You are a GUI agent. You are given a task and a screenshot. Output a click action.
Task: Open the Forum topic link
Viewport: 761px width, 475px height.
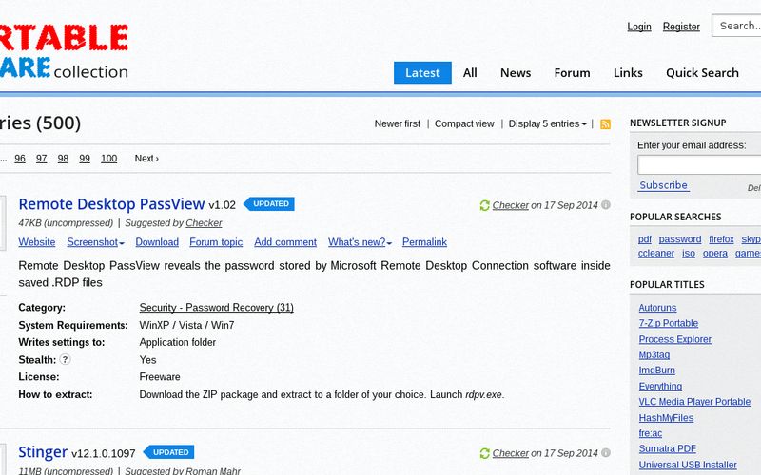[216, 242]
